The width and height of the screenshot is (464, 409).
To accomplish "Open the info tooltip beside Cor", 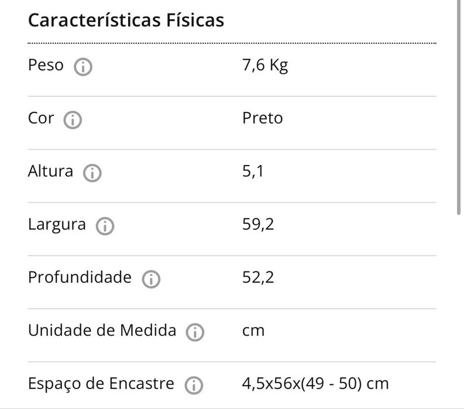I will tap(73, 121).
